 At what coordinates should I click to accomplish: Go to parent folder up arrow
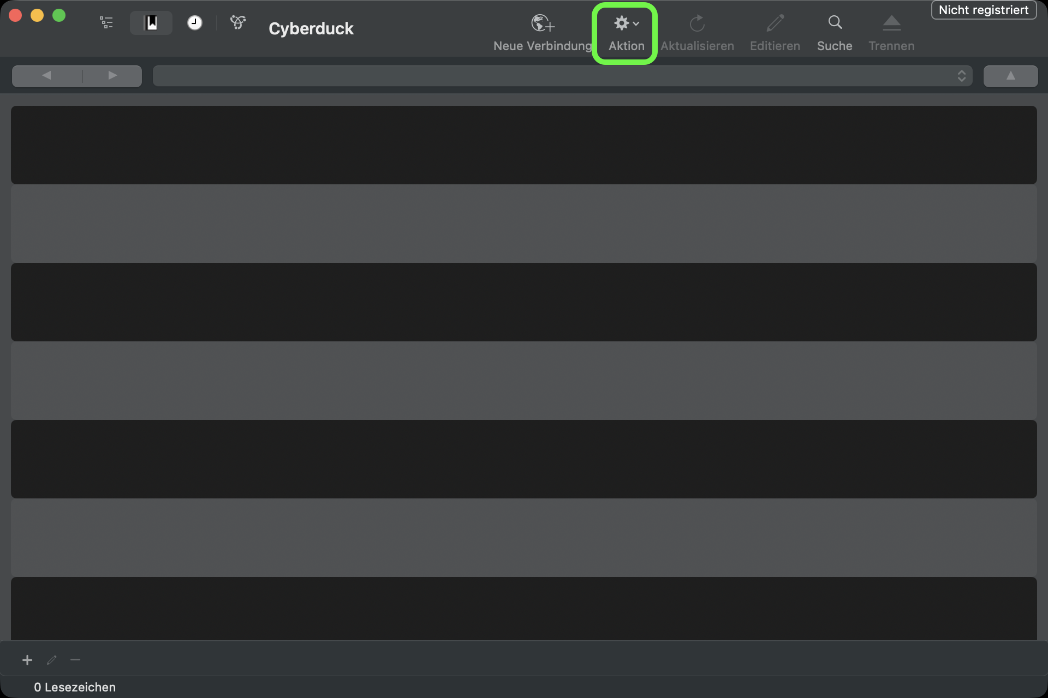(x=1010, y=76)
